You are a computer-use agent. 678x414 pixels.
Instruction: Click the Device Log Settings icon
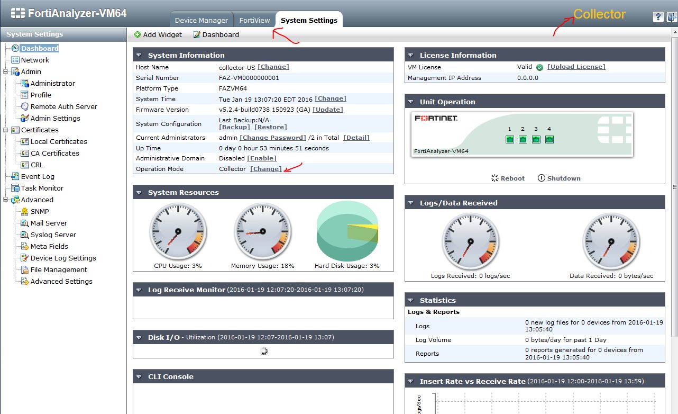tap(24, 258)
